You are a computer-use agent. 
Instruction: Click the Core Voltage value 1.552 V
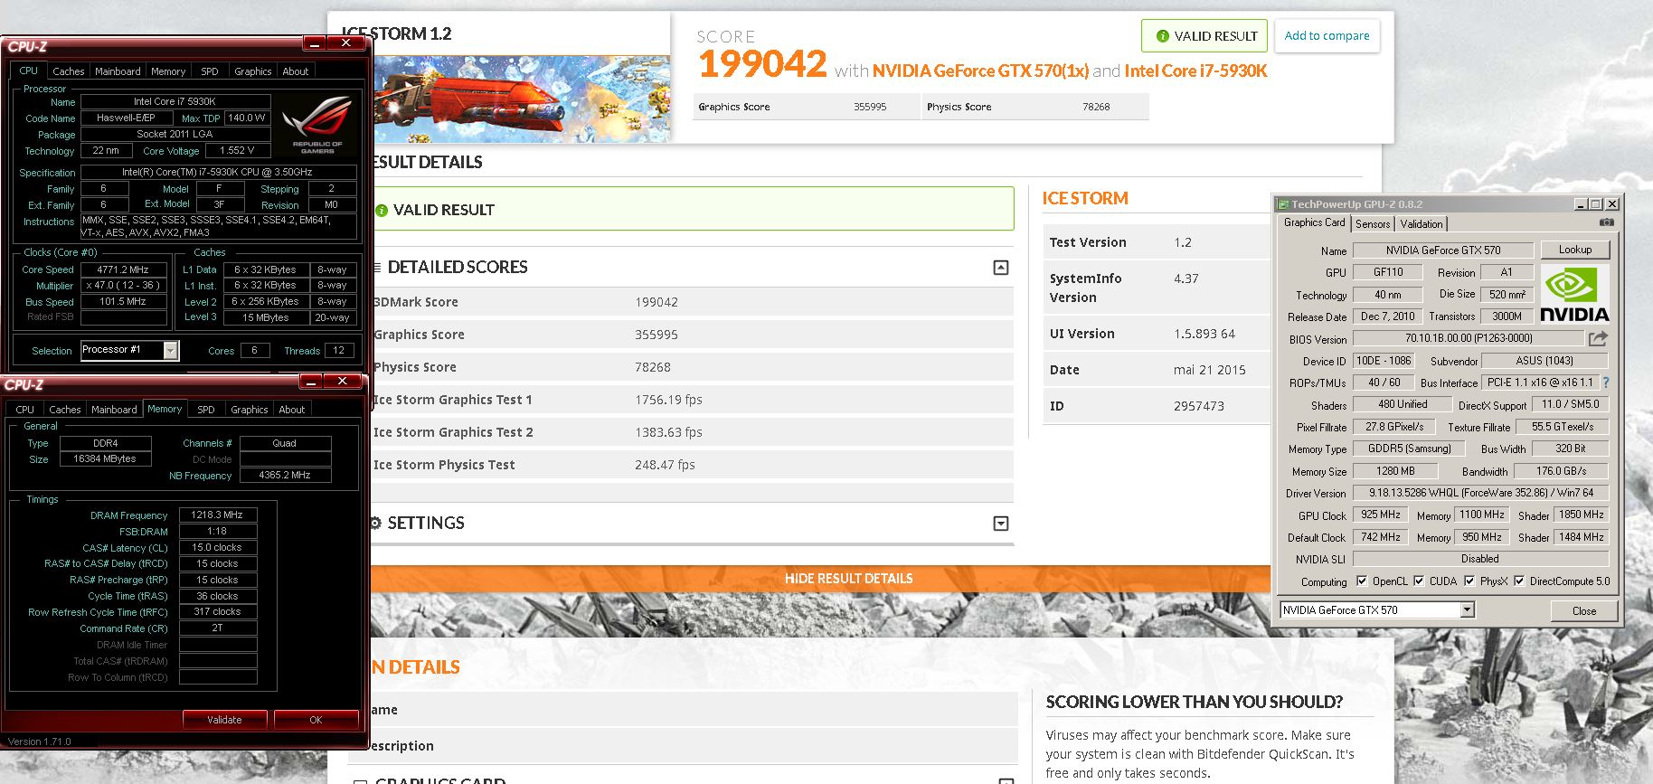click(x=237, y=150)
